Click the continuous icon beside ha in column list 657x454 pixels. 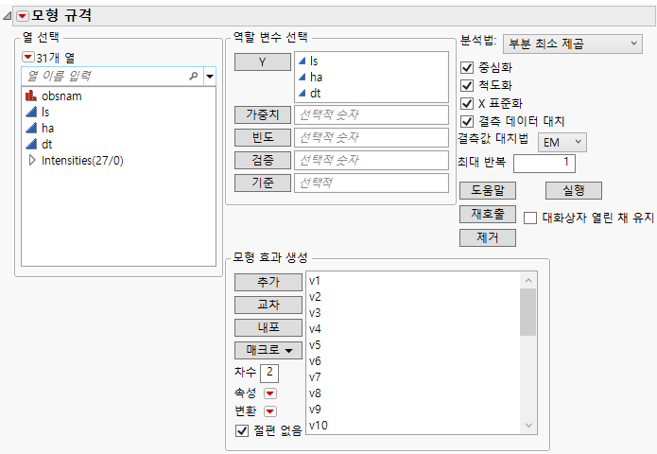31,128
